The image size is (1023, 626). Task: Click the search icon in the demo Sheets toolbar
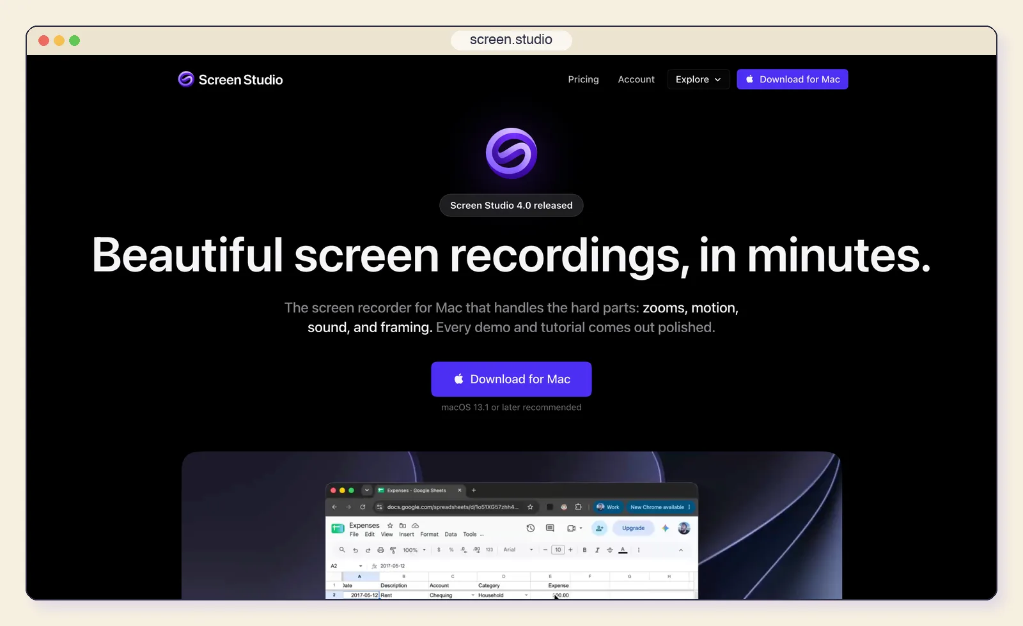tap(342, 549)
